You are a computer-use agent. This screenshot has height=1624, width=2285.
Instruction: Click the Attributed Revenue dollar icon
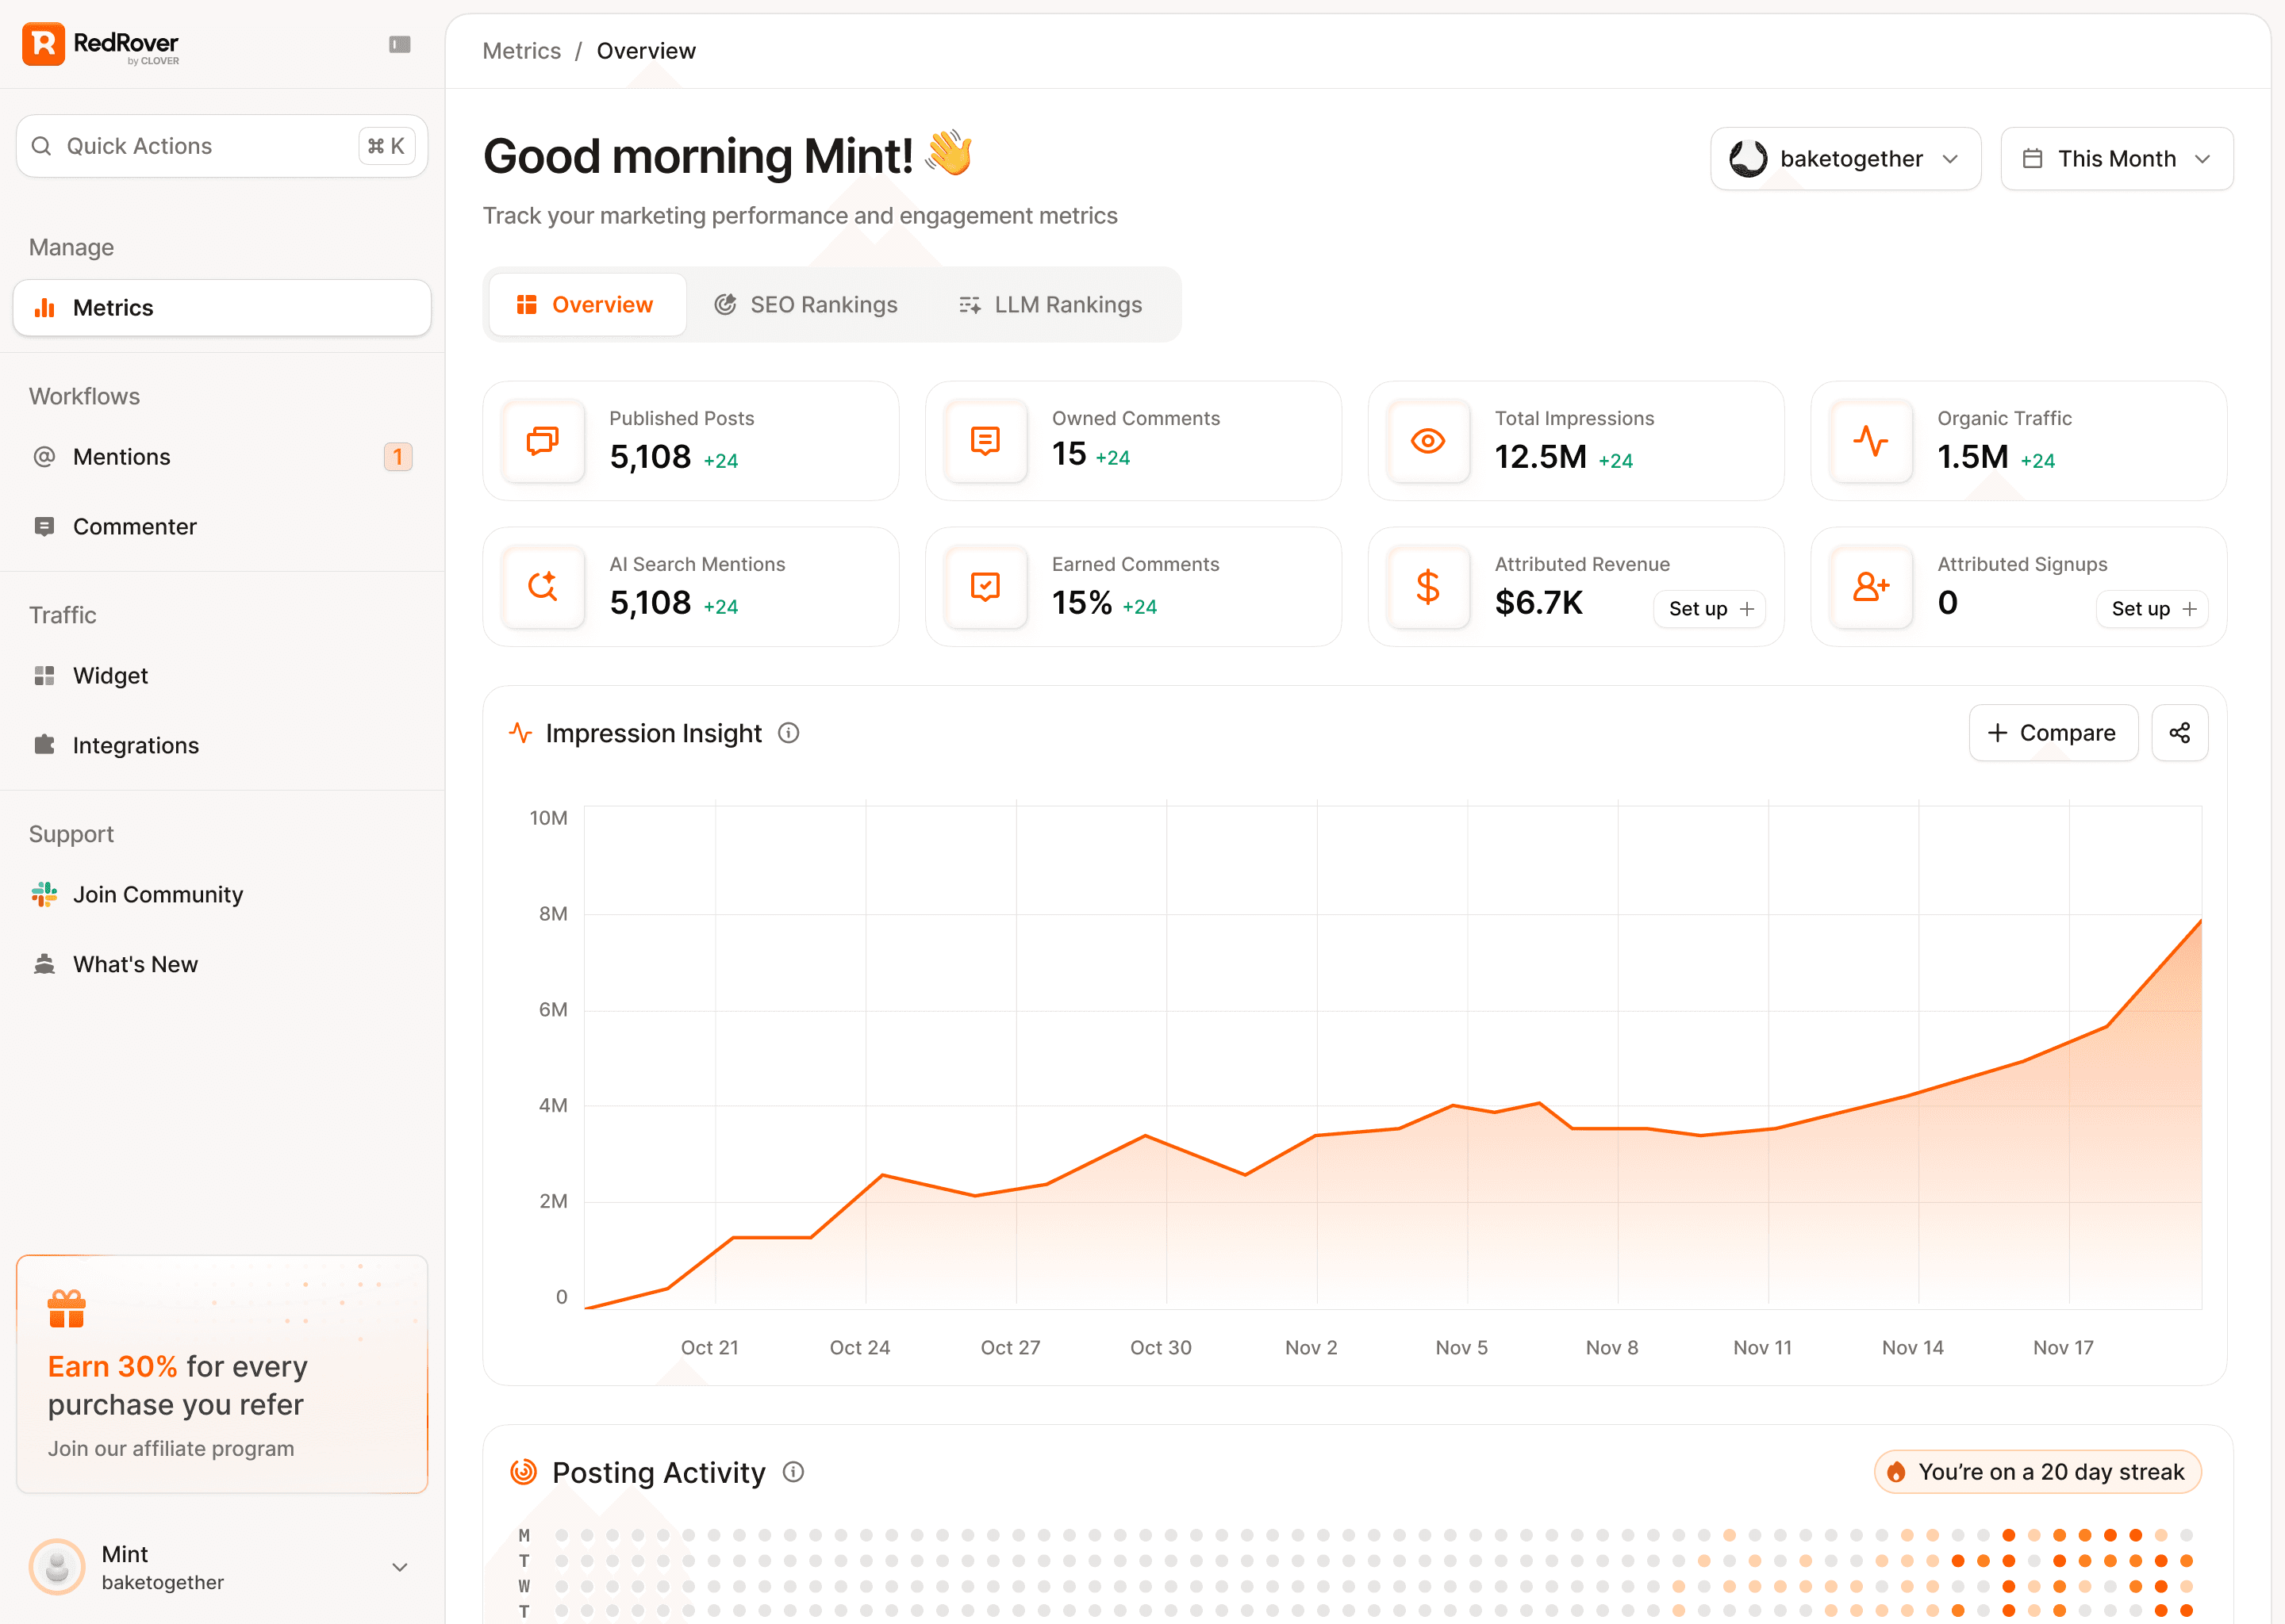click(x=1427, y=587)
